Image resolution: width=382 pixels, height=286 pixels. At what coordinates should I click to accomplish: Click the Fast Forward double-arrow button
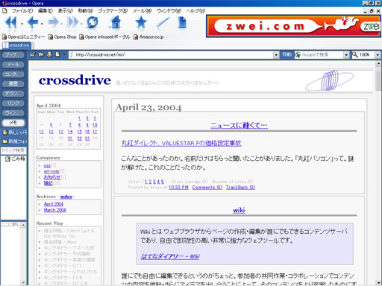click(73, 22)
